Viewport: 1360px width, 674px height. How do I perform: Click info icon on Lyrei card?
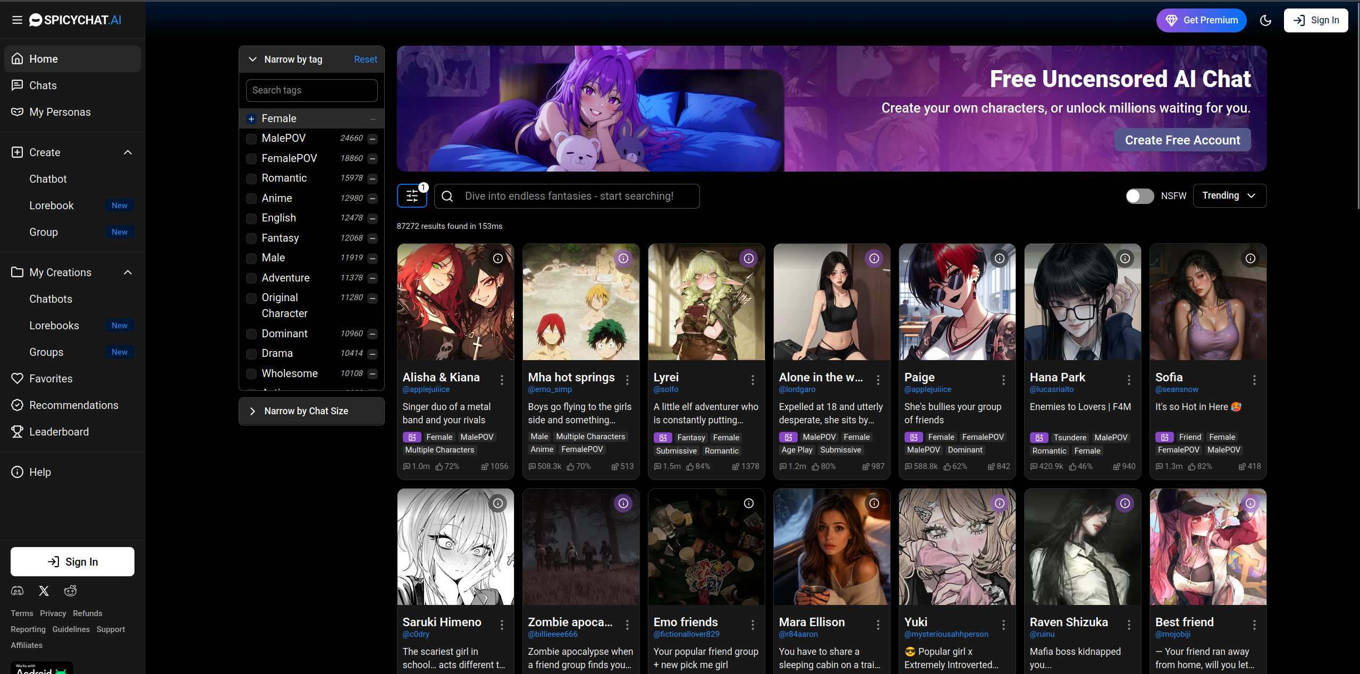[748, 259]
